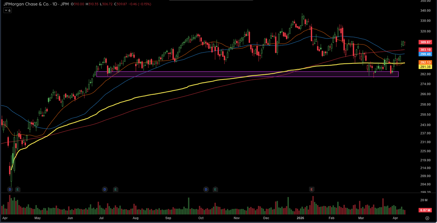Click the 340.00 level on price axis

coord(425,11)
